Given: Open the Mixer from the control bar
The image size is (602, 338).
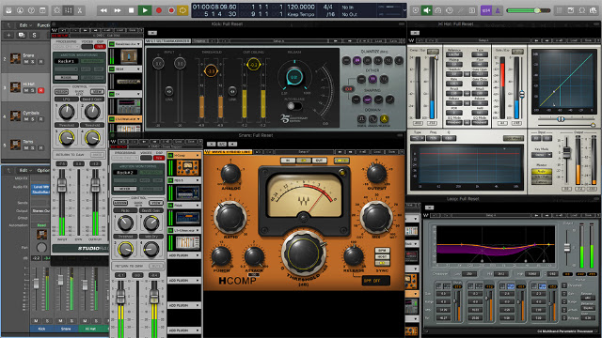Looking at the screenshot, I should pos(69,10).
